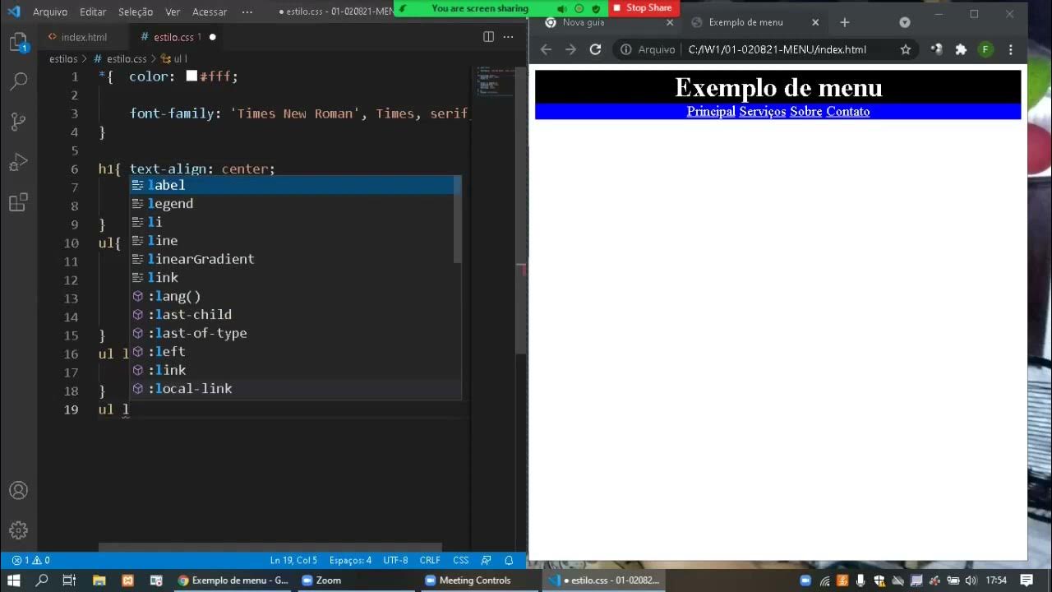Click the CSS language mode indicator
This screenshot has height=592, width=1052.
[x=460, y=560]
